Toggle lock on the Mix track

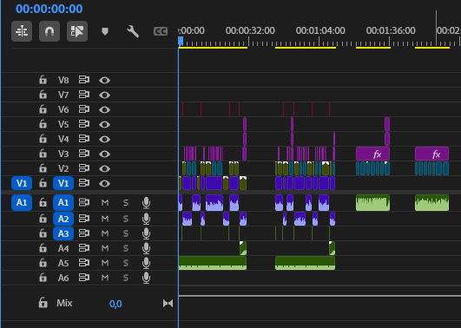click(43, 303)
